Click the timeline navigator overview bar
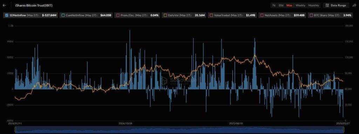Screen dimensions: 359x134 coord(179,130)
